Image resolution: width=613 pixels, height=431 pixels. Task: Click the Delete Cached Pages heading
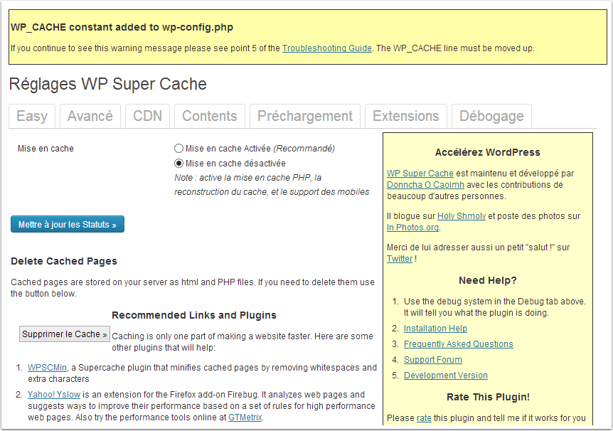(x=64, y=261)
